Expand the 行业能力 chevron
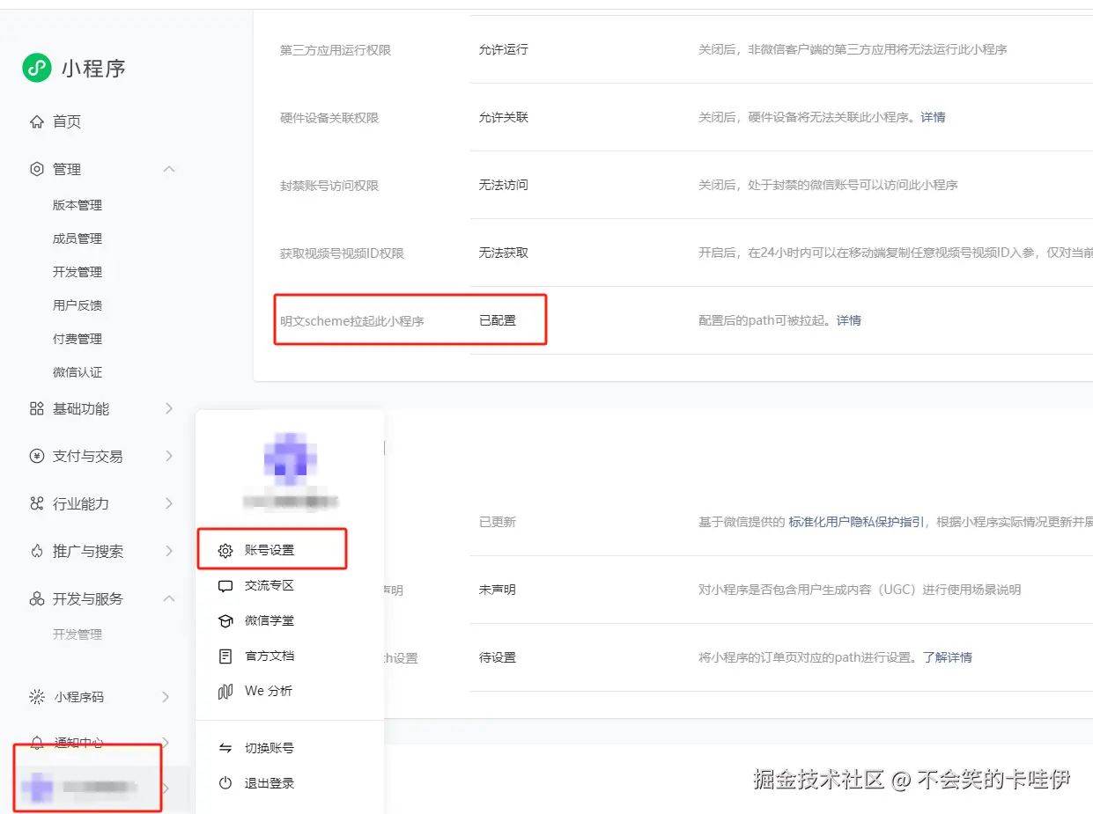 tap(169, 503)
